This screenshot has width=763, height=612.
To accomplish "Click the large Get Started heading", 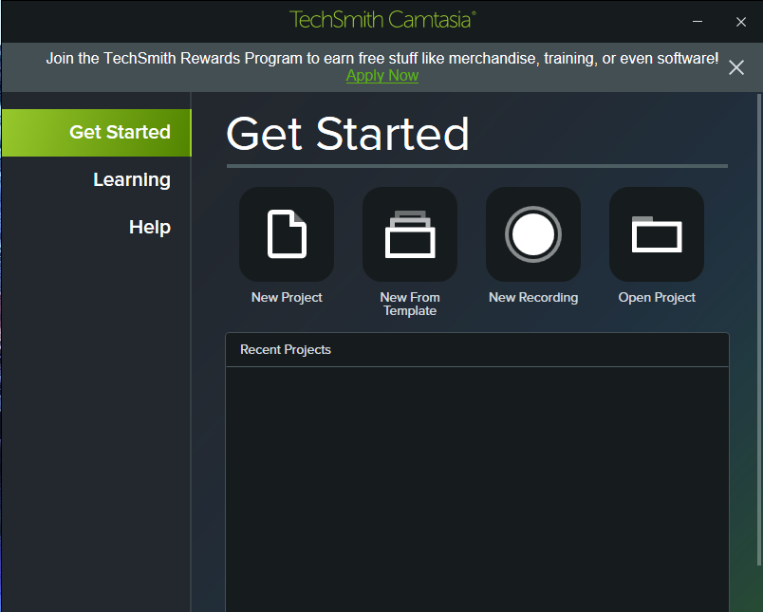I will pyautogui.click(x=348, y=135).
